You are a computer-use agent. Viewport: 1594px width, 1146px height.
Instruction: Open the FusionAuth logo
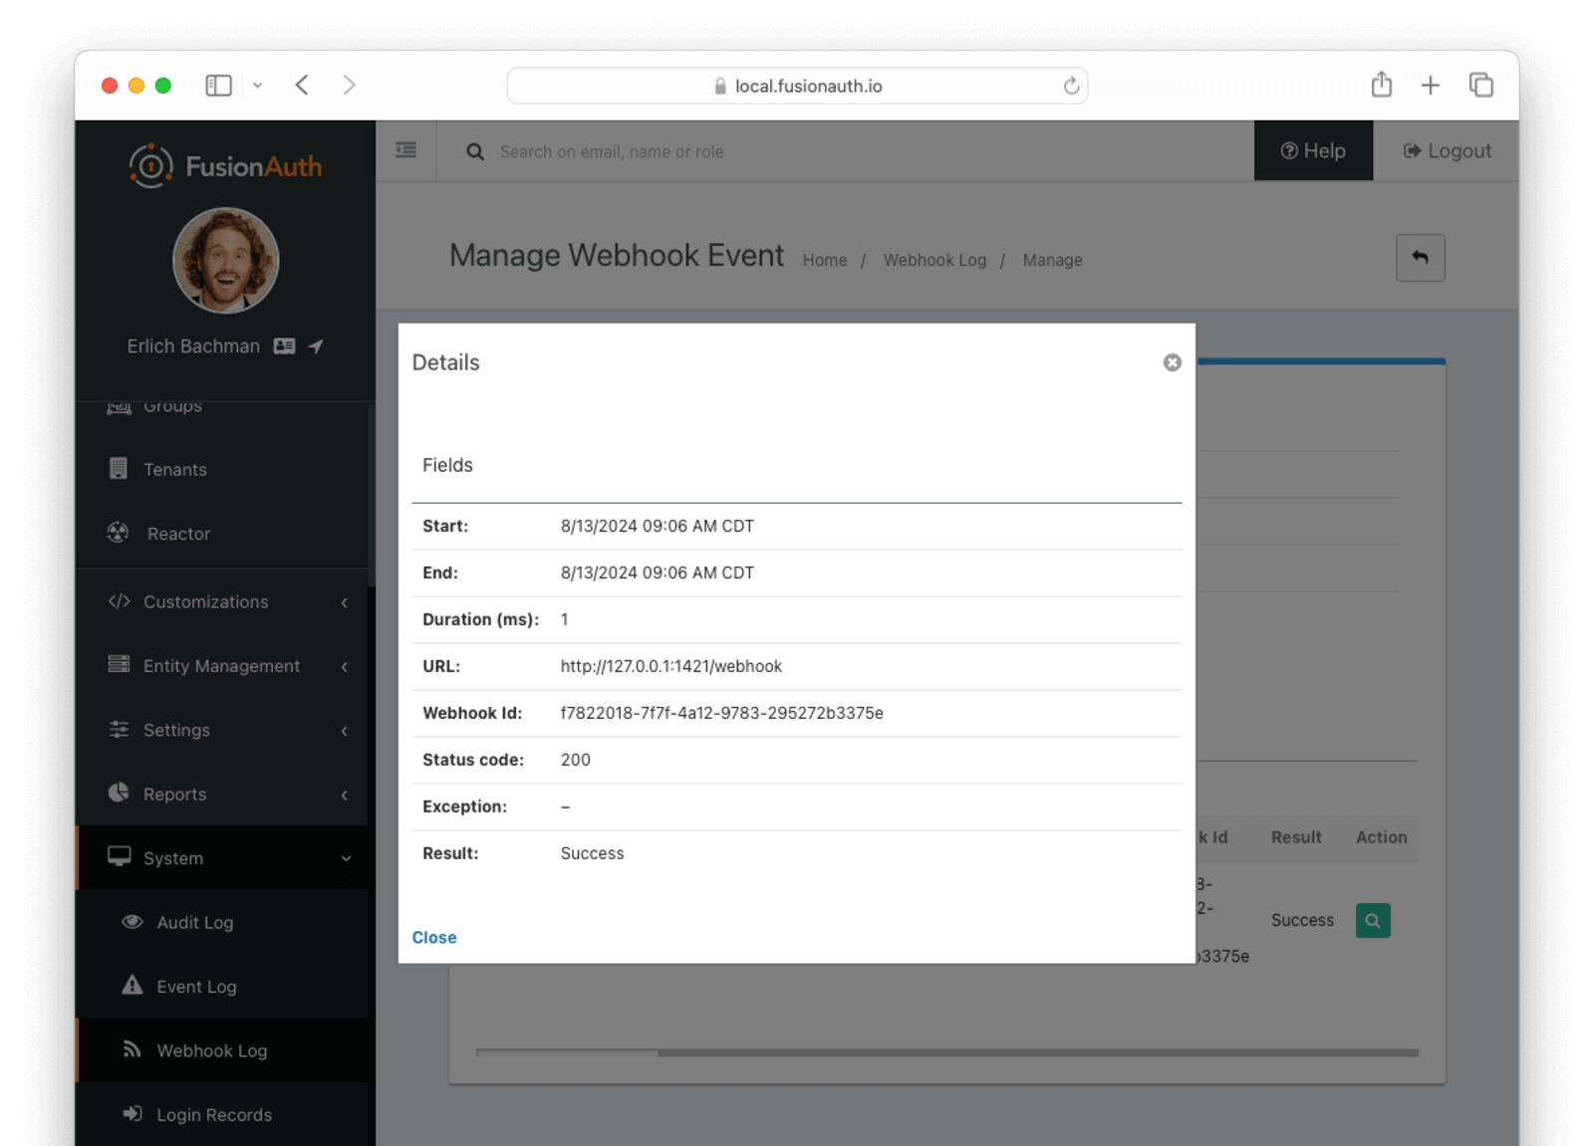click(x=226, y=166)
